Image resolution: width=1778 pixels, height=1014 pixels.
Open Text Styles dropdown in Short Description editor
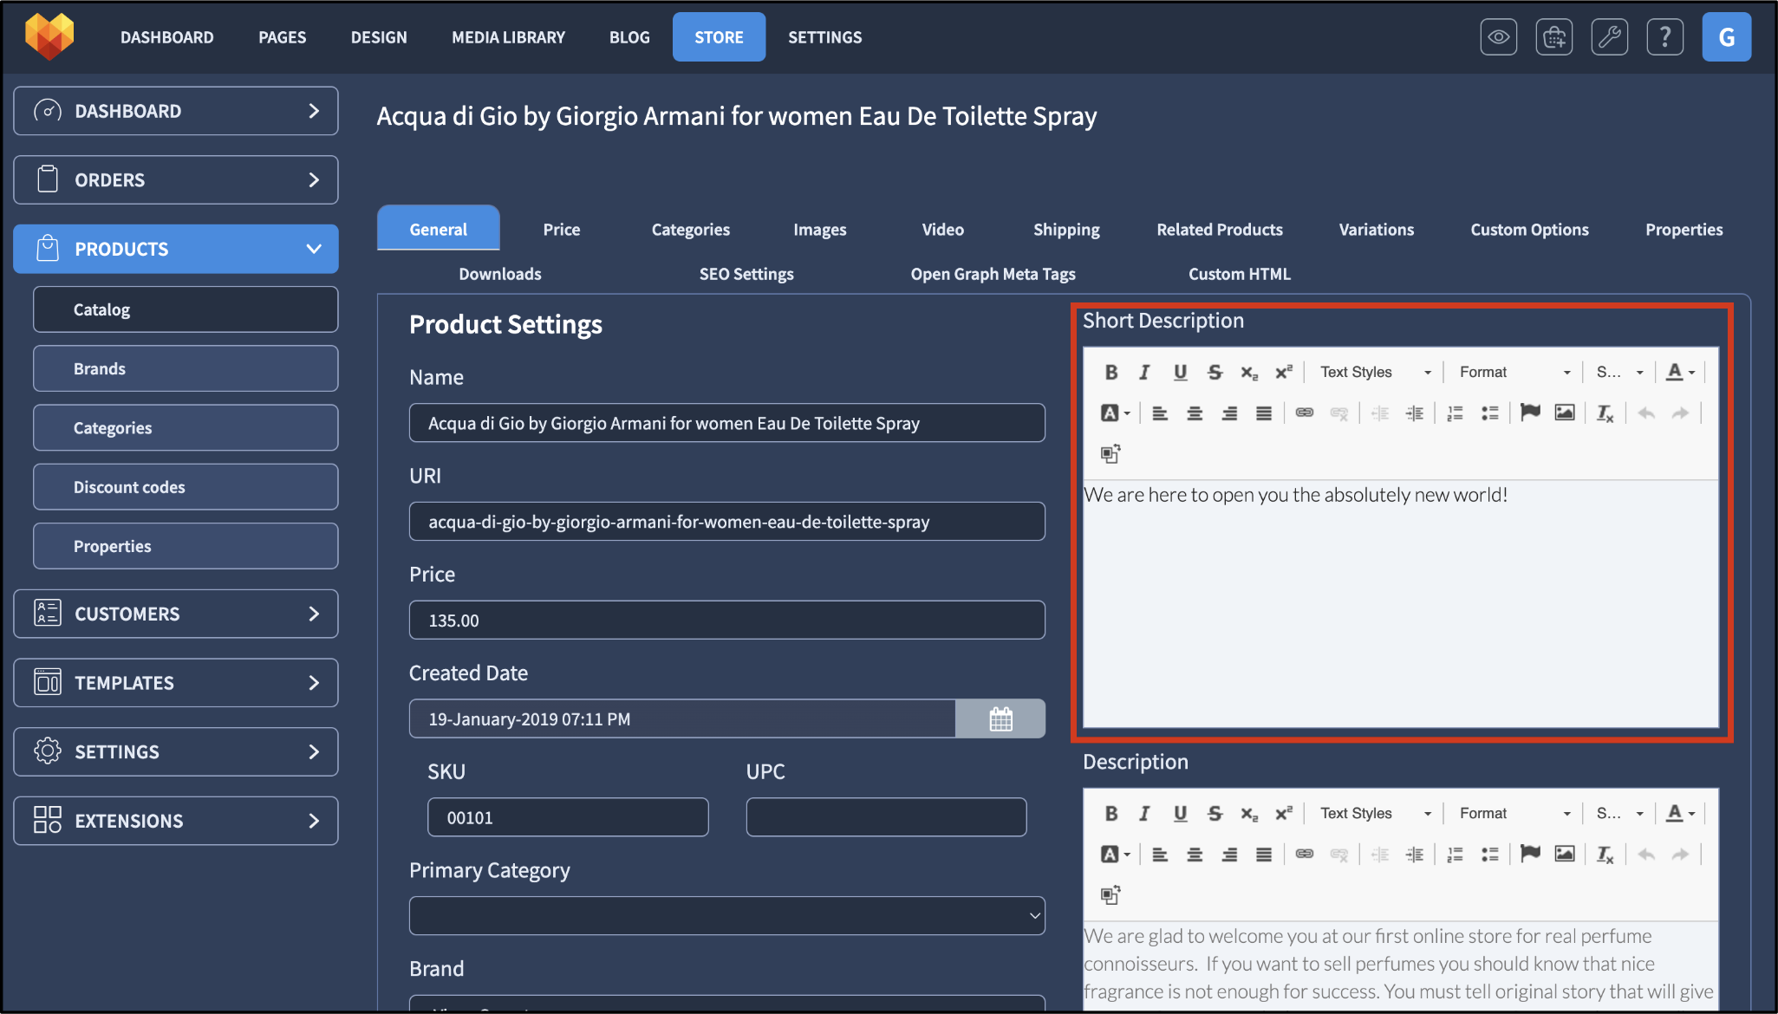(1375, 373)
